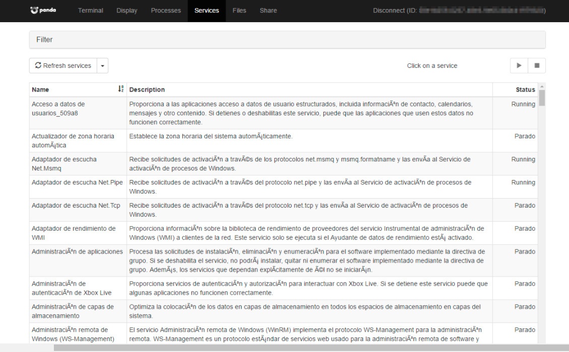The height and width of the screenshot is (352, 569).
Task: Click the Panda logo
Action: pos(43,10)
